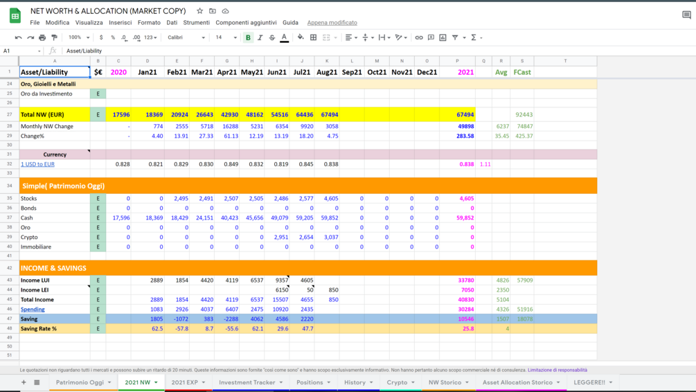Click the move to folder icon

point(213,11)
